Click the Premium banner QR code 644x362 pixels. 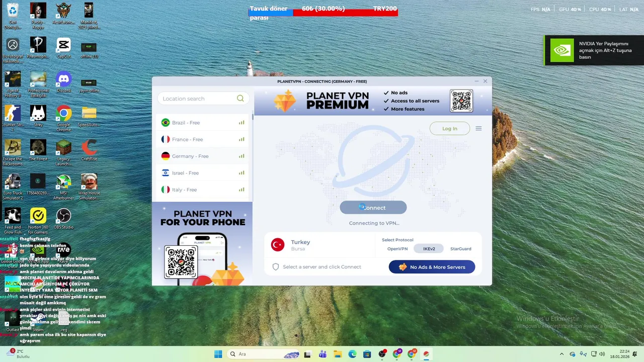click(x=461, y=101)
